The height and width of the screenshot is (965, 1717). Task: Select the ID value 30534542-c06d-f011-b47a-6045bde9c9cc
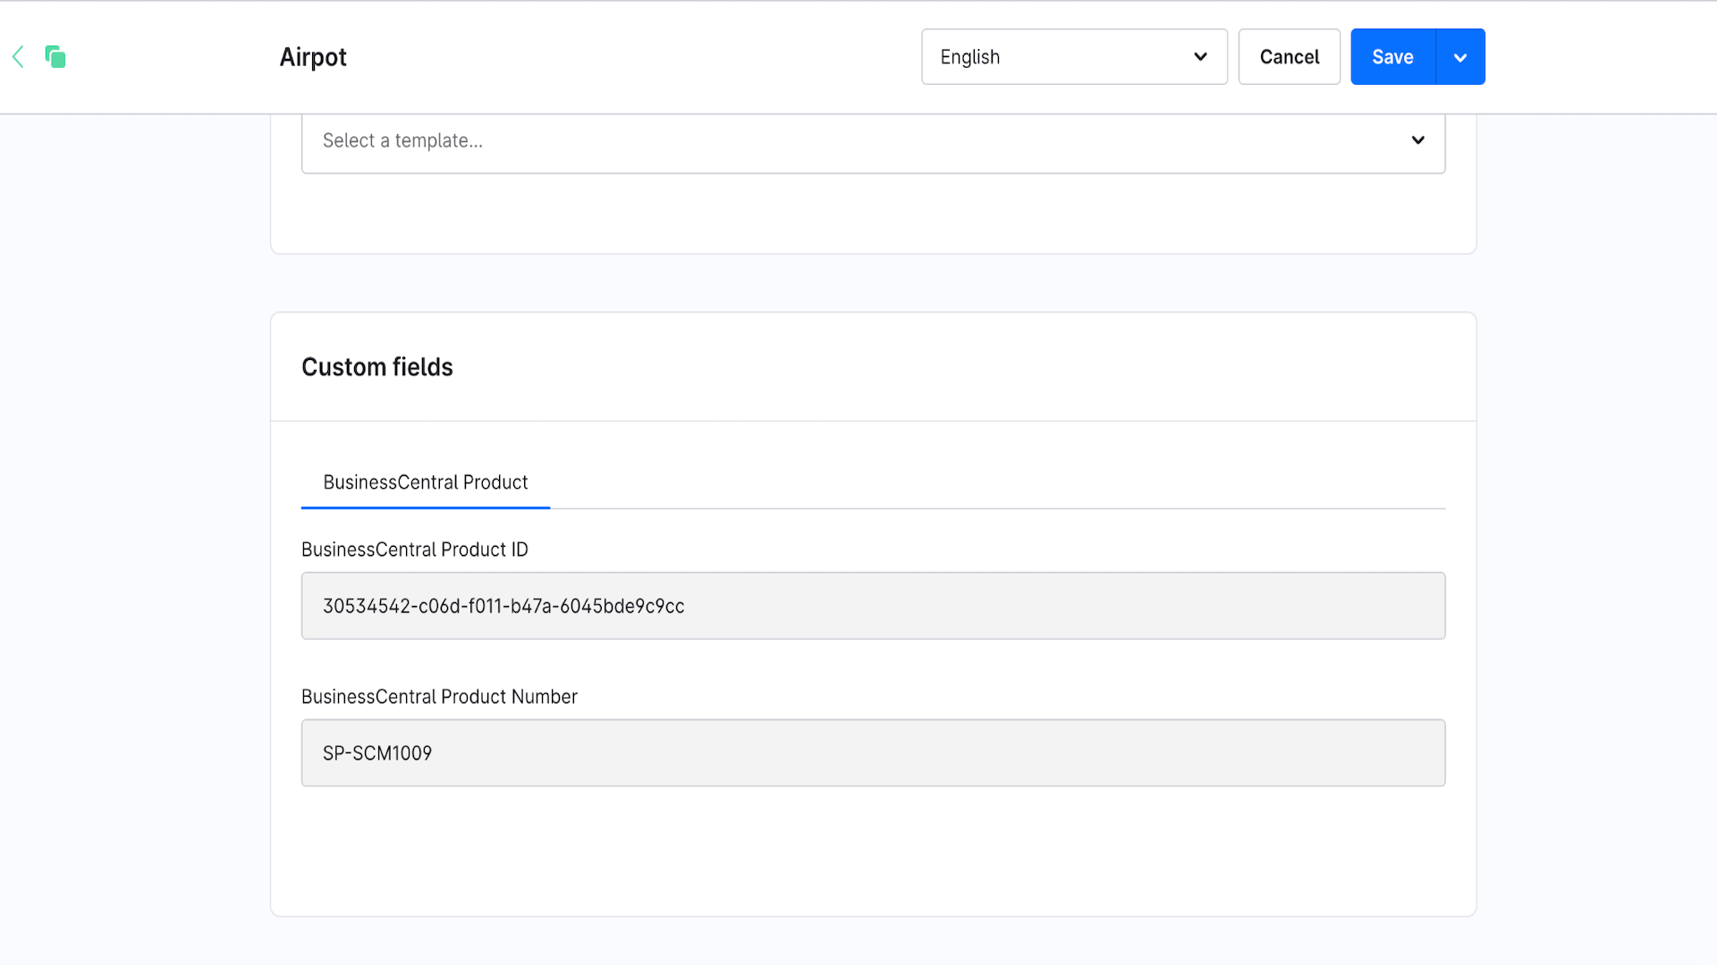[x=503, y=606]
